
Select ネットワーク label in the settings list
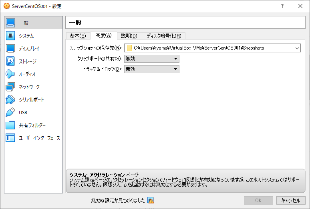(x=29, y=87)
